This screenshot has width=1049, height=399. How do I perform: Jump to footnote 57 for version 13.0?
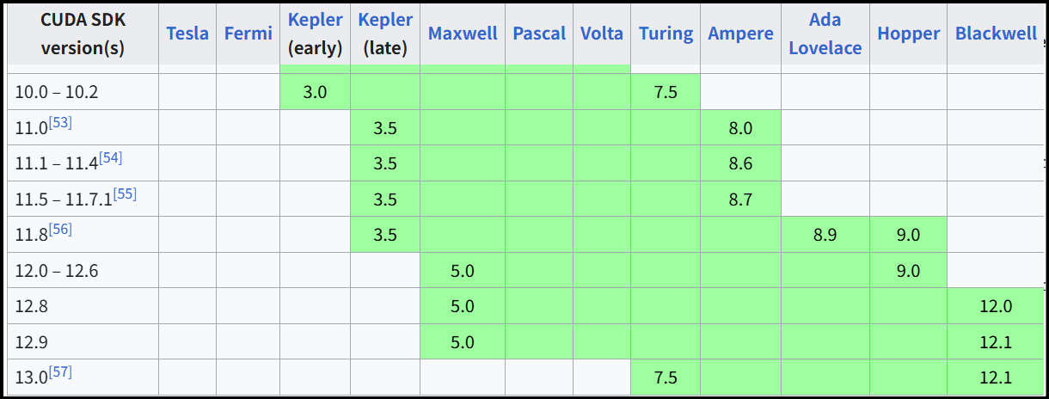click(61, 372)
